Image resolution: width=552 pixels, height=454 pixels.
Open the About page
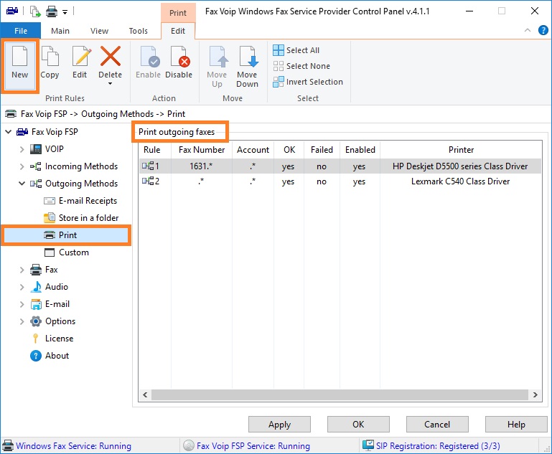(50, 356)
